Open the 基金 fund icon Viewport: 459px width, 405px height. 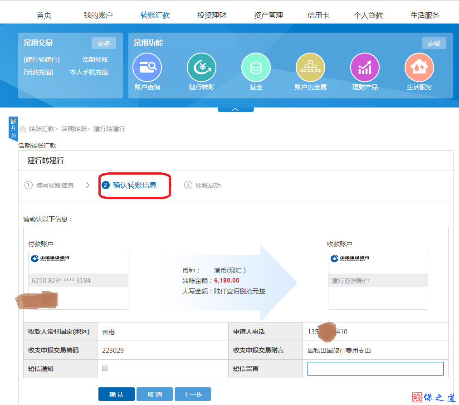(256, 68)
